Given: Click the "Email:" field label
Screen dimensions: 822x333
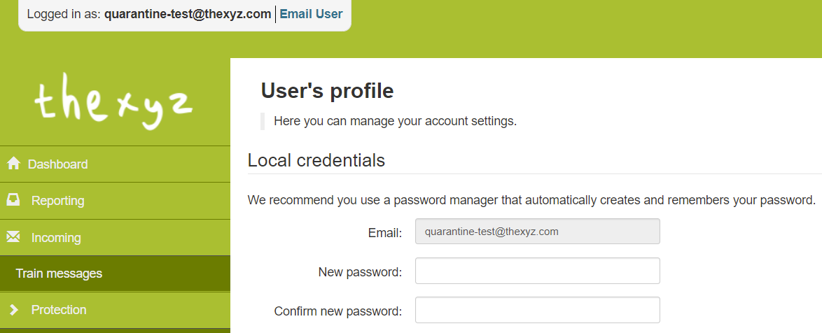Looking at the screenshot, I should tap(385, 232).
